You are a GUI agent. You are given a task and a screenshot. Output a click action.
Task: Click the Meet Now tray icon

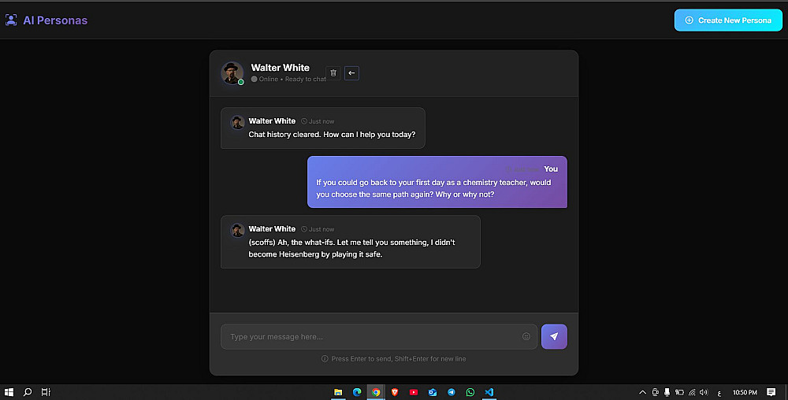click(656, 392)
